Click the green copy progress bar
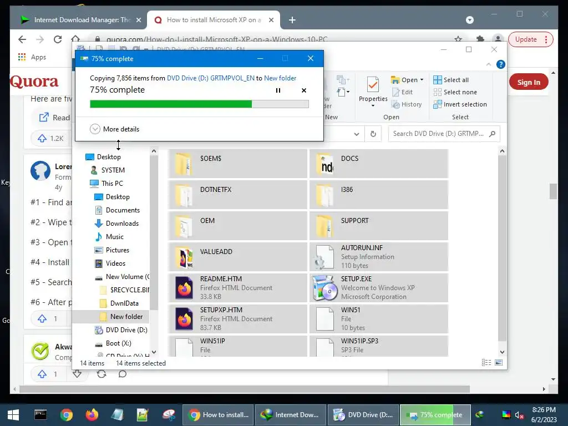This screenshot has width=568, height=426. point(199,104)
